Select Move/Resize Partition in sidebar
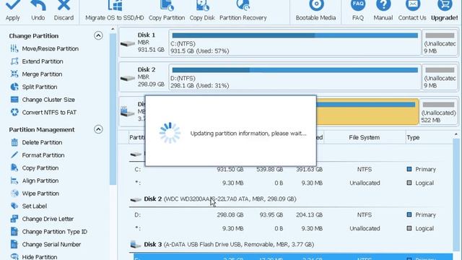This screenshot has width=462, height=260. [x=45, y=48]
